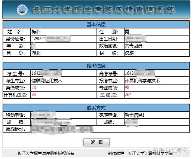Screen dimensions: 193x159
Task: Select the gender value 男
Action: (127, 31)
